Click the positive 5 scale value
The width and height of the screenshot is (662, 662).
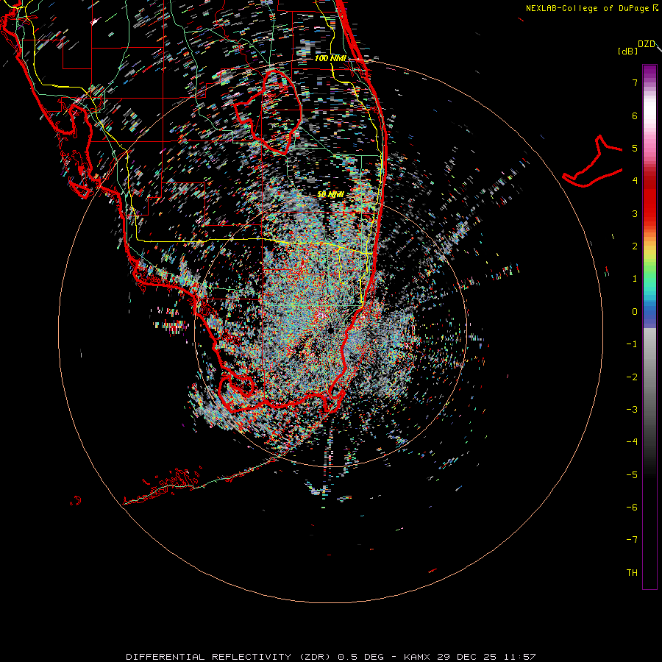[x=635, y=148]
